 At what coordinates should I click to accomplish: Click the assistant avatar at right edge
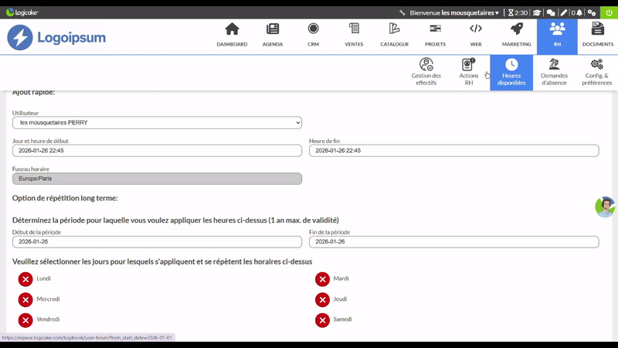(x=605, y=206)
